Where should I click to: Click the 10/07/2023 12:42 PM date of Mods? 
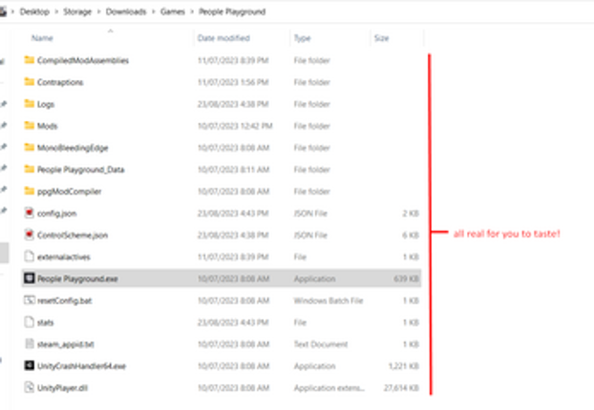(235, 126)
